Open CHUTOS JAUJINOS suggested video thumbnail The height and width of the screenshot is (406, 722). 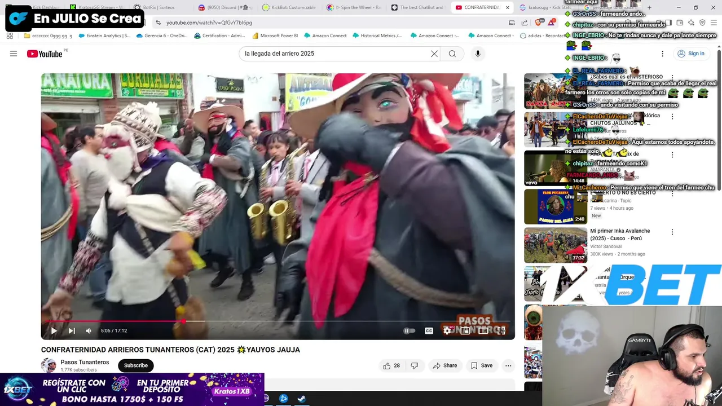point(555,130)
